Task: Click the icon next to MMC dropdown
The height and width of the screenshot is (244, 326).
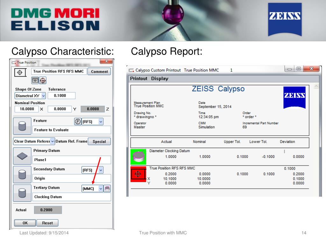Action: point(107,188)
